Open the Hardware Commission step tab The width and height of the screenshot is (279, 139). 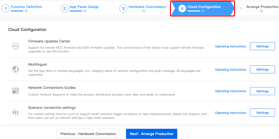[147, 7]
